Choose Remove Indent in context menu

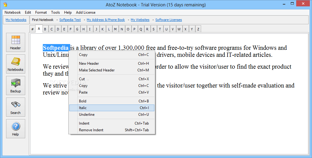112,130
